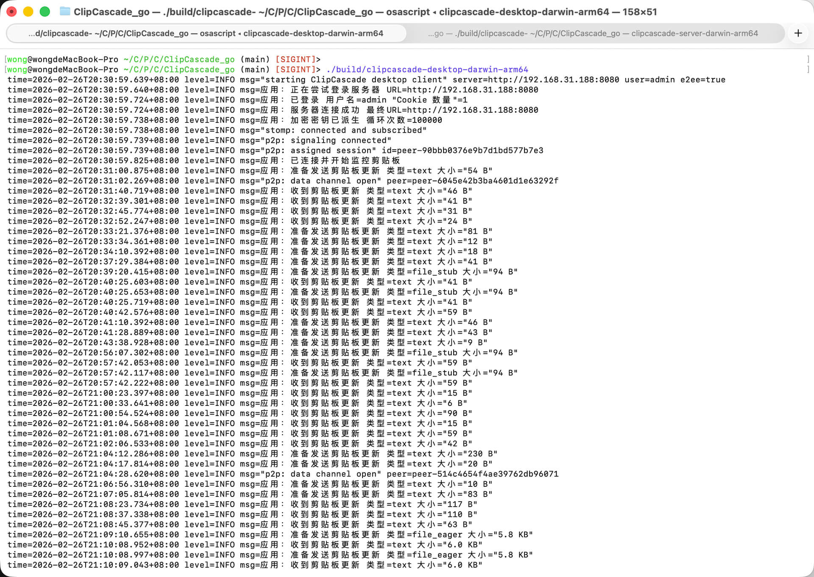The image size is (814, 577).
Task: Minimize the window using yellow button
Action: tap(28, 11)
